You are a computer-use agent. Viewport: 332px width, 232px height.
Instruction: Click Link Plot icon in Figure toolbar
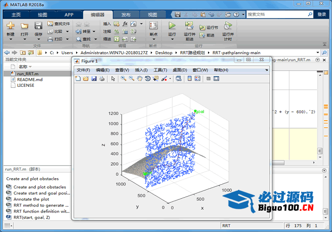coord(178,79)
